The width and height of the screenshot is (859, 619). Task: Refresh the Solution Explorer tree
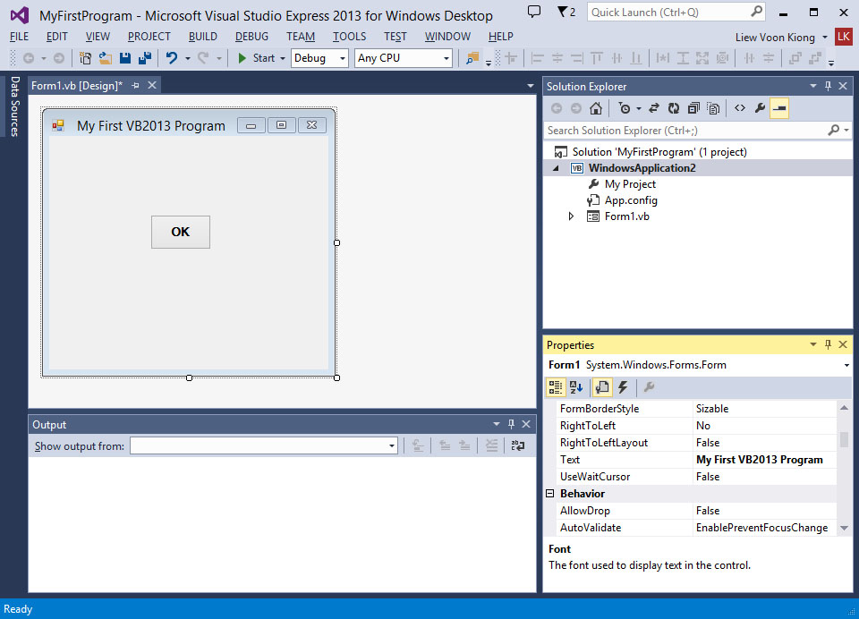click(x=673, y=108)
